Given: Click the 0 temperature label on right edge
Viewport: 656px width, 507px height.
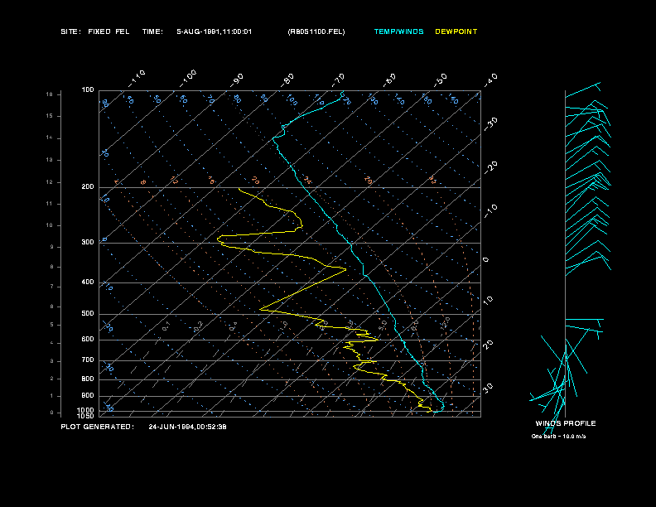Looking at the screenshot, I should [486, 260].
